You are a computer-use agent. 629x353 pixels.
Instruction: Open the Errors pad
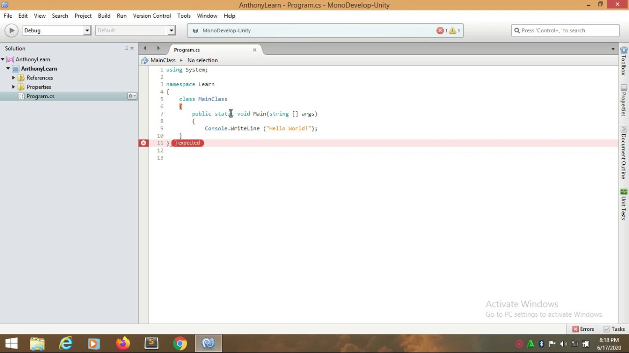[583, 329]
